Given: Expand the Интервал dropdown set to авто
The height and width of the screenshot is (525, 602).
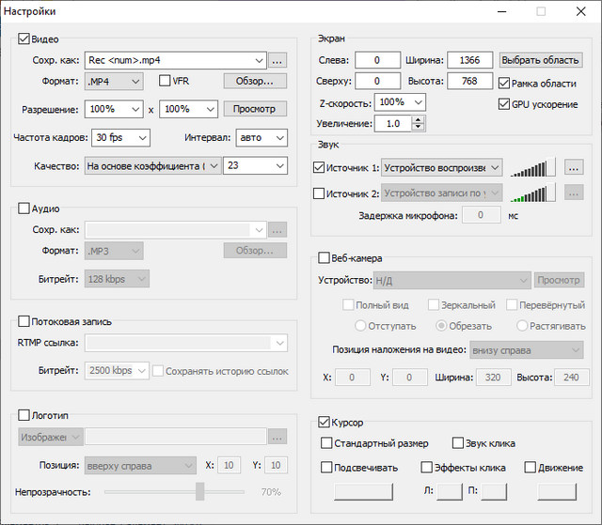Looking at the screenshot, I should pyautogui.click(x=261, y=137).
